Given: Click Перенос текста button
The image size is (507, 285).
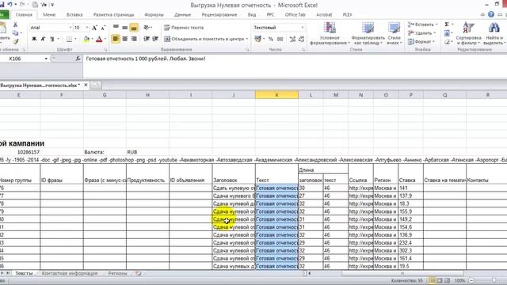Looking at the screenshot, I should coord(184,28).
